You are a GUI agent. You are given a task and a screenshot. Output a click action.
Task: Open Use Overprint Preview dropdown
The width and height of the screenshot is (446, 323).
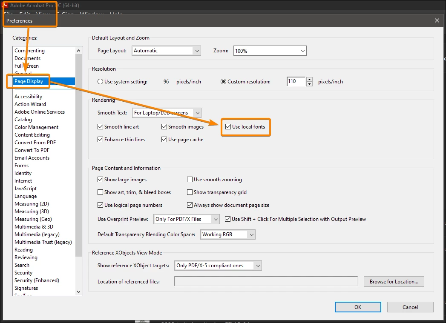186,219
